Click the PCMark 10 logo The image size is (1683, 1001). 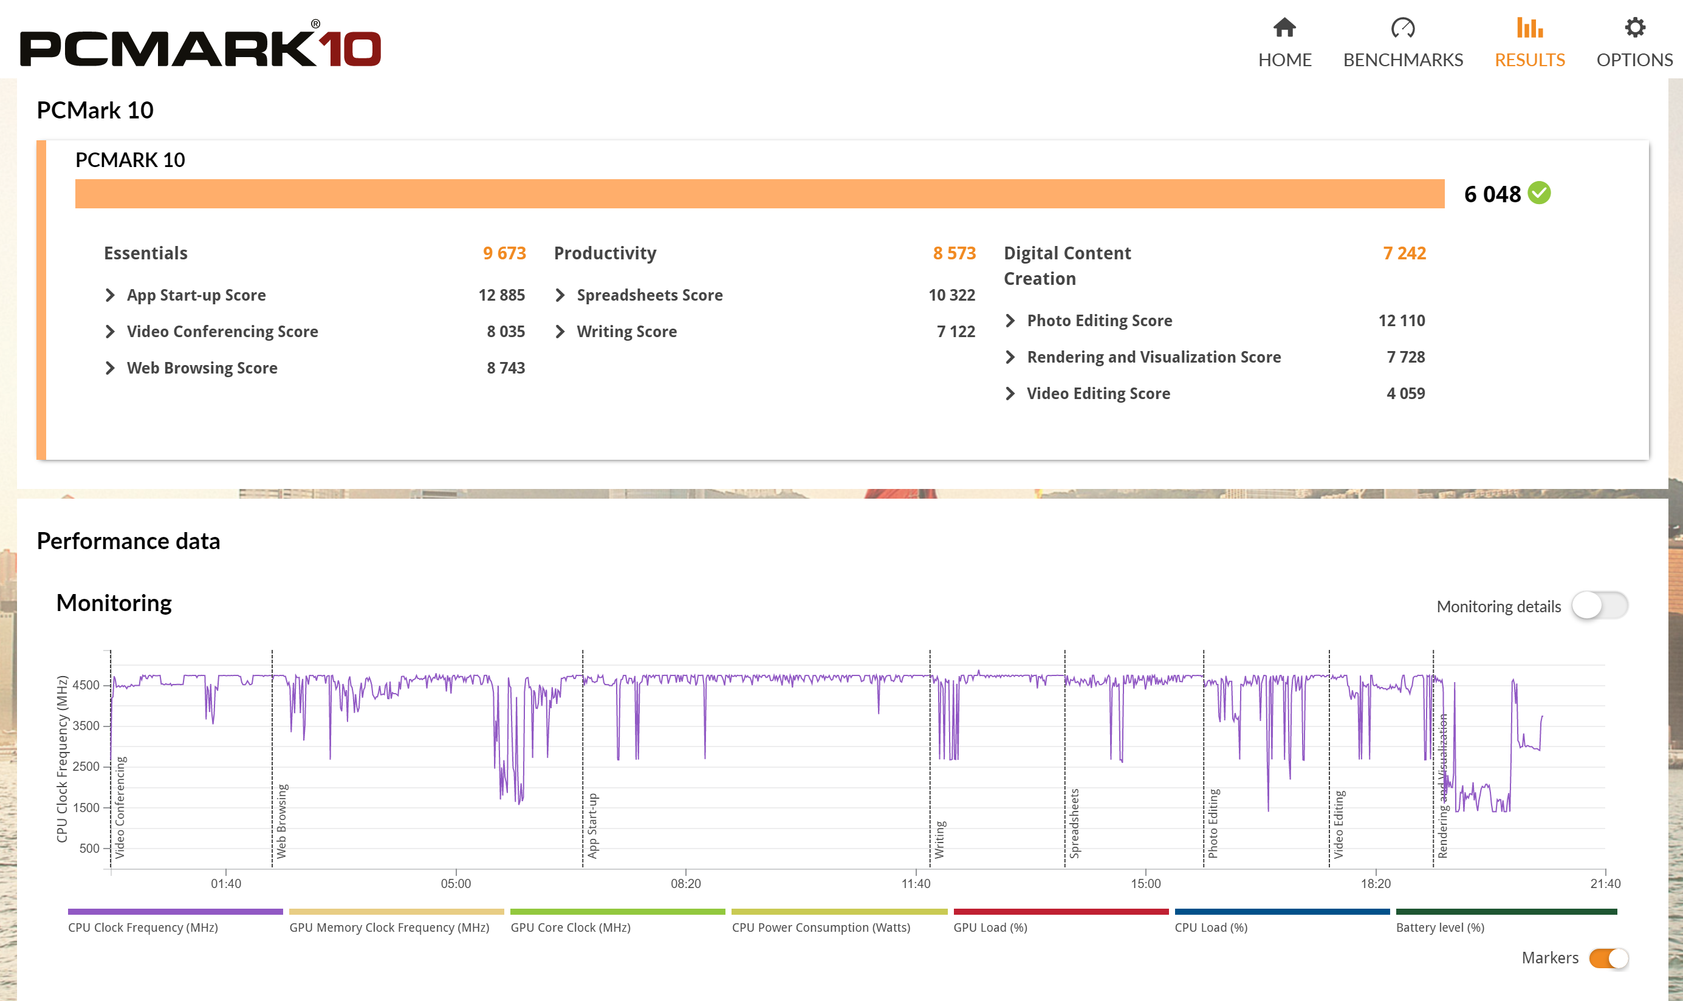[x=201, y=44]
